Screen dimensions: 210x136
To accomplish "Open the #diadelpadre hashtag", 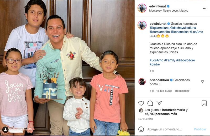I will [x=186, y=60].
